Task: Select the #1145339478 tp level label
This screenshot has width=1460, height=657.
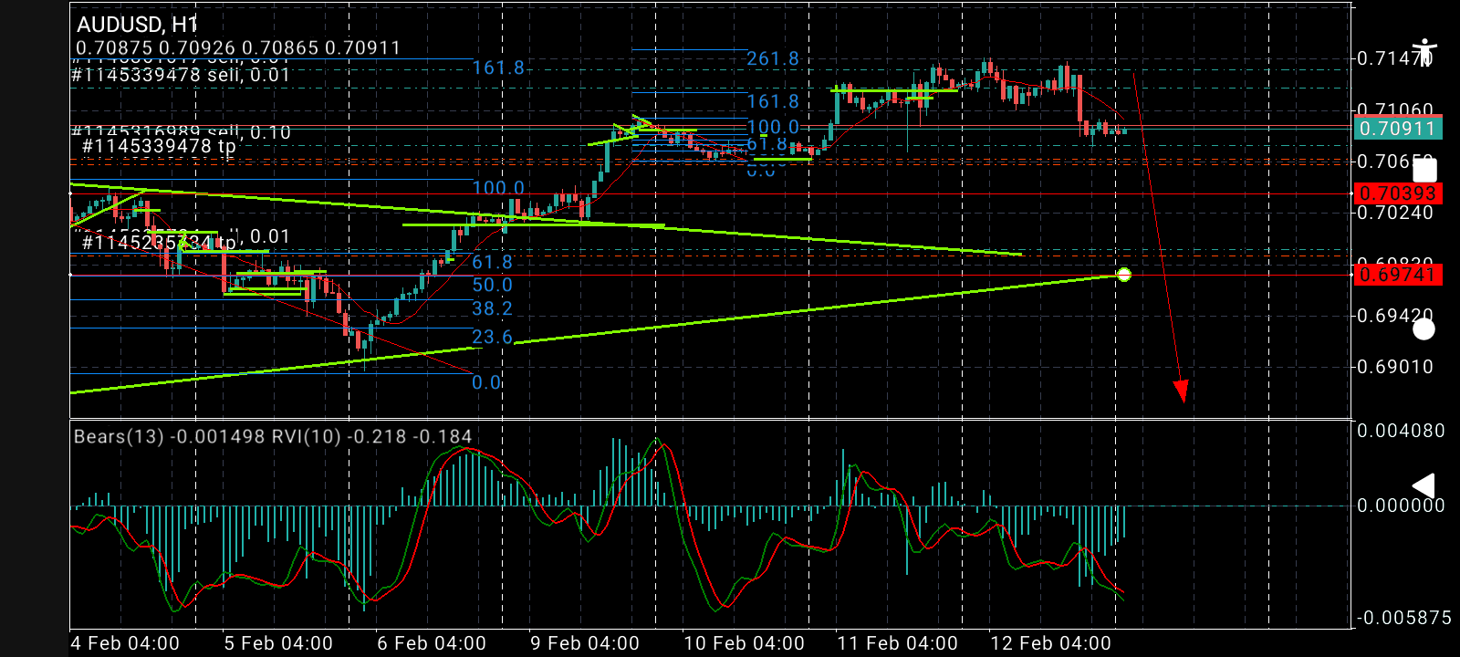Action: pyautogui.click(x=159, y=146)
